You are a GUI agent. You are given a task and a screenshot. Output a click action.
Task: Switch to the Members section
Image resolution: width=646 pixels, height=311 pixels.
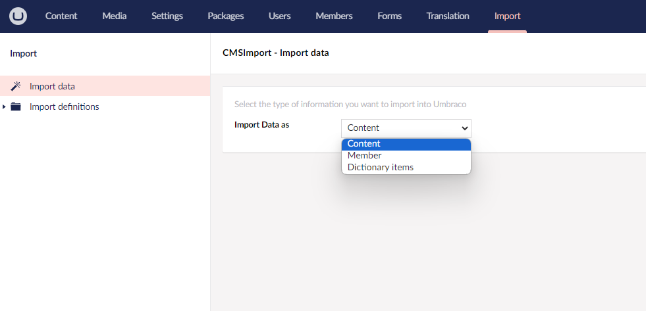(334, 16)
